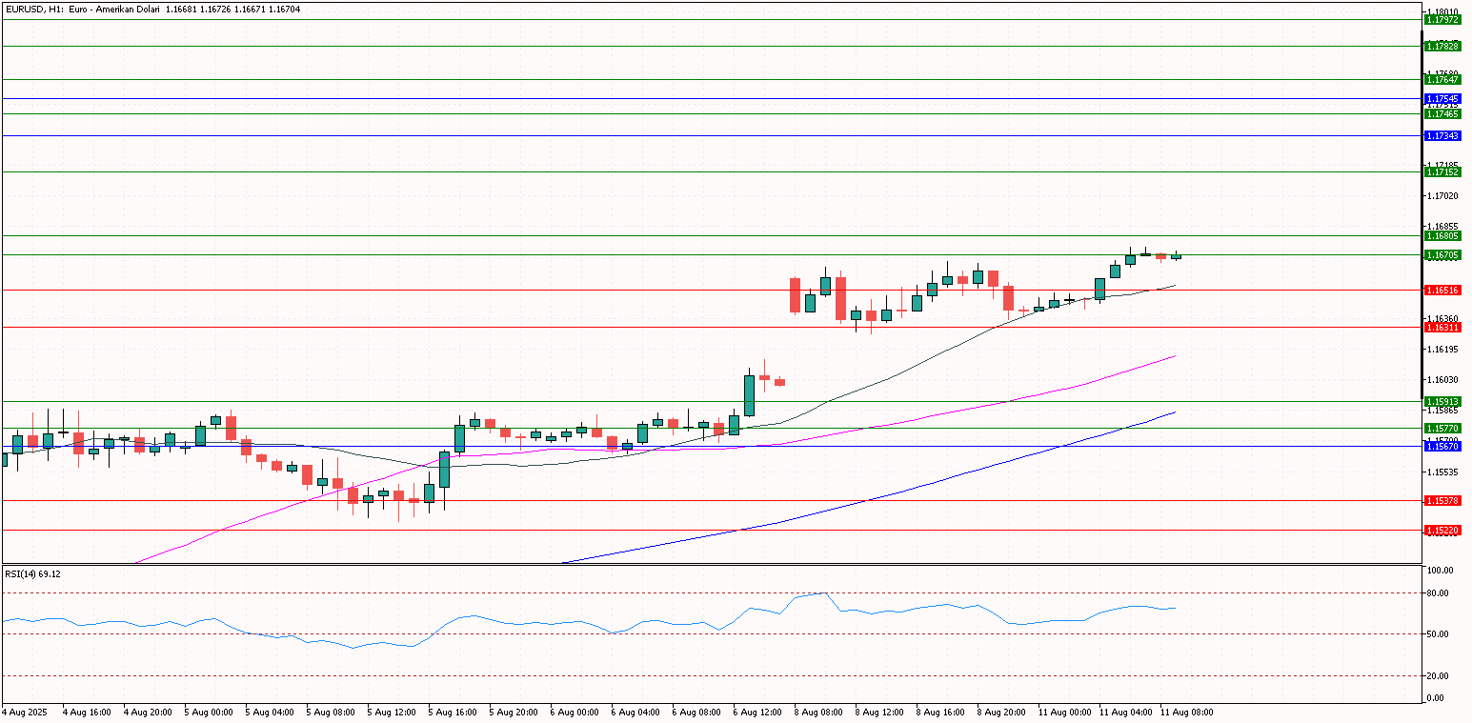Click the 4 Aug 2025 date label
This screenshot has width=1472, height=723.
click(x=23, y=712)
